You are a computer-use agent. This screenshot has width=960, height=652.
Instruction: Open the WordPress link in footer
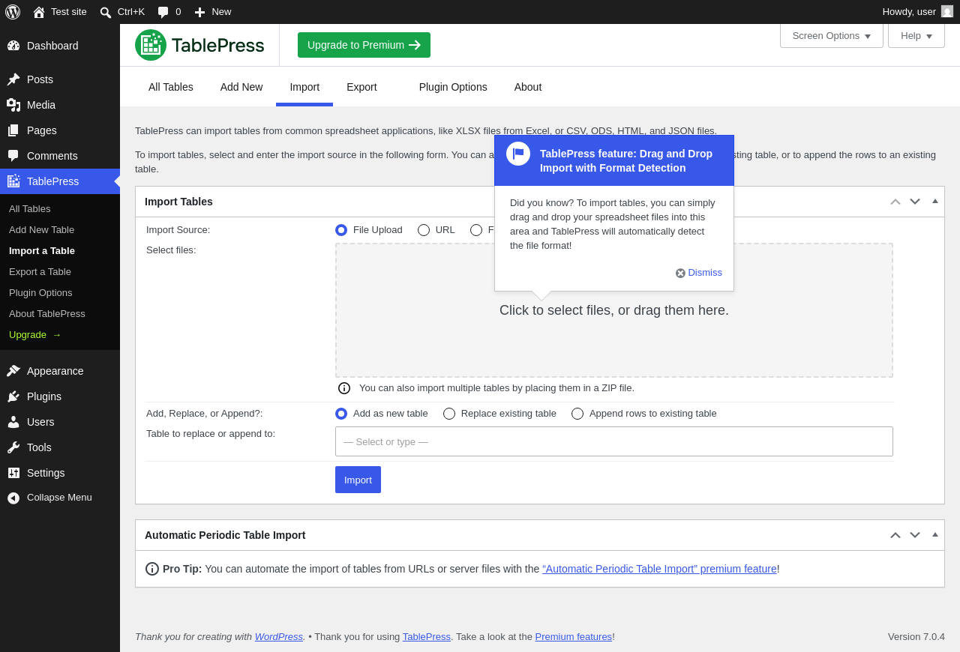click(x=279, y=636)
